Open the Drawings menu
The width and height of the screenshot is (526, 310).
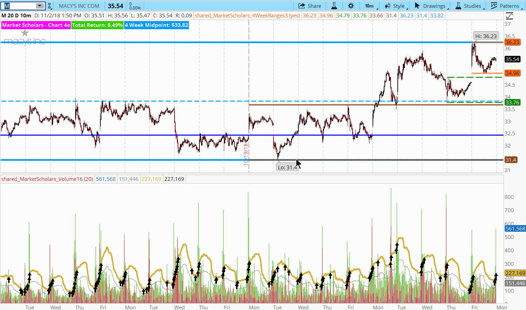pyautogui.click(x=431, y=6)
